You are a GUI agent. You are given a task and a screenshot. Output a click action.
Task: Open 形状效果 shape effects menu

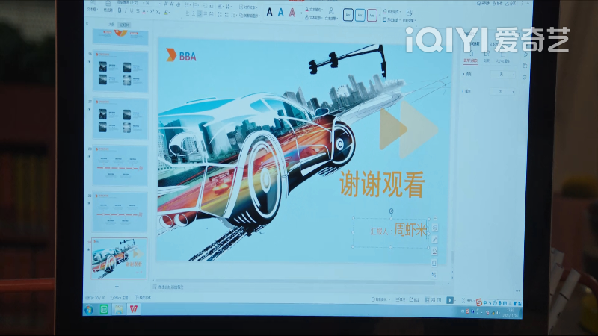410,16
